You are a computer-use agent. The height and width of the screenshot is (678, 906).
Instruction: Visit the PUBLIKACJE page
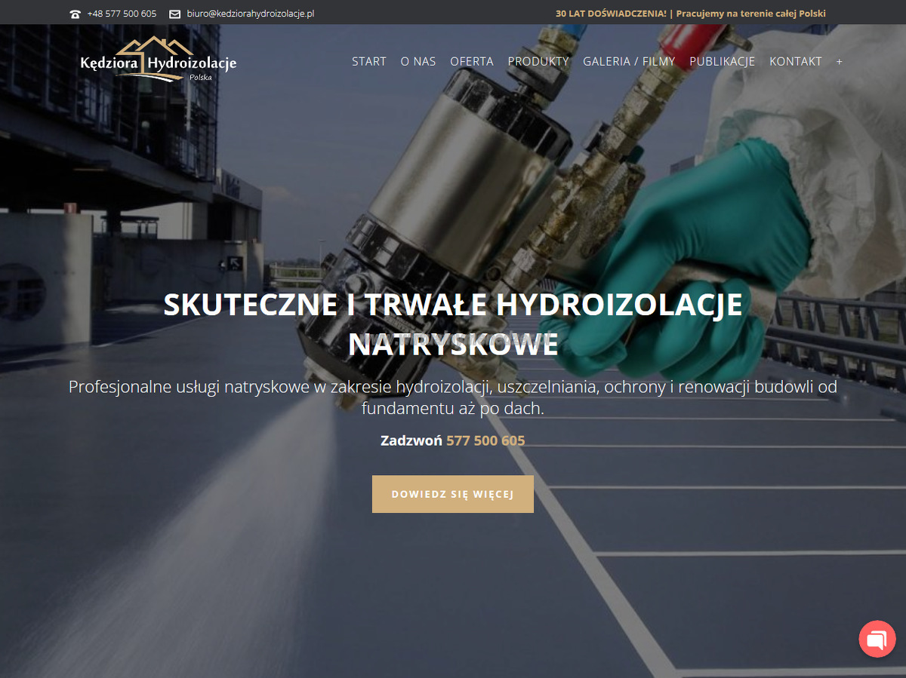[723, 62]
